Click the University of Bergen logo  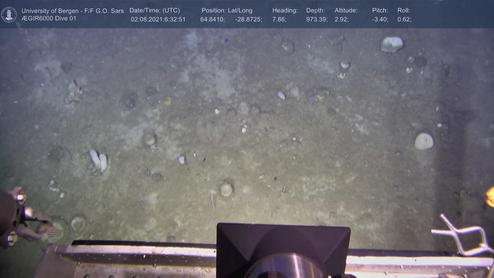[9, 14]
